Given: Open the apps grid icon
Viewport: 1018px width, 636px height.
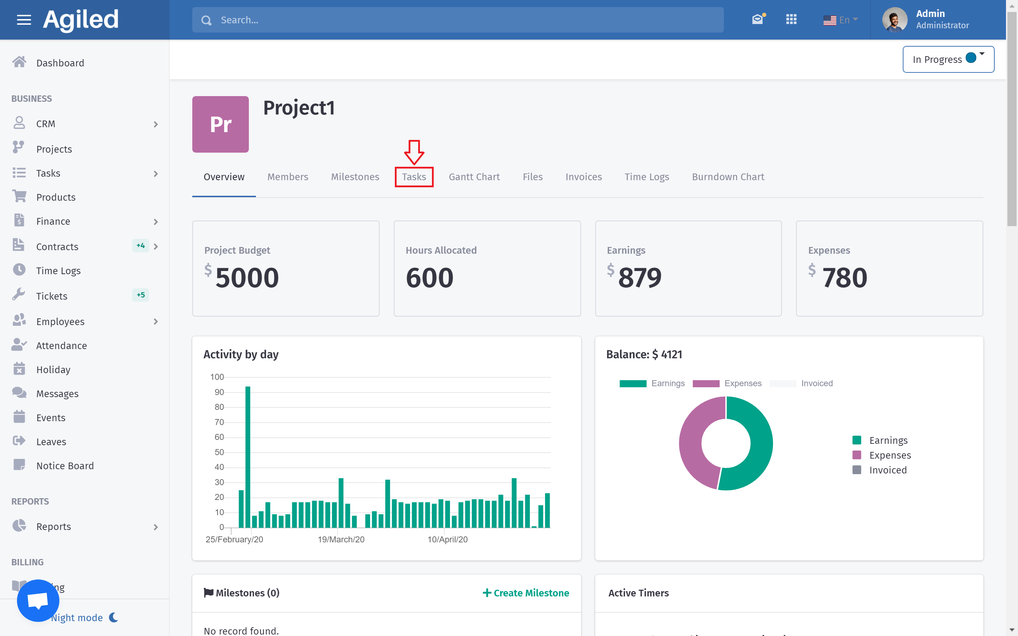Looking at the screenshot, I should pyautogui.click(x=791, y=19).
